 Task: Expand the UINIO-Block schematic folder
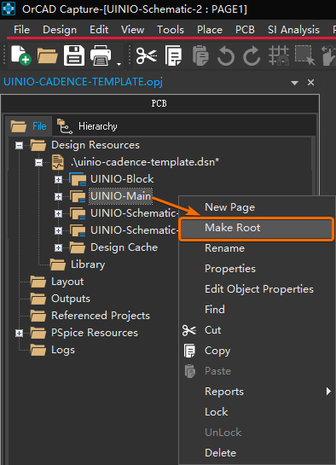pyautogui.click(x=58, y=179)
